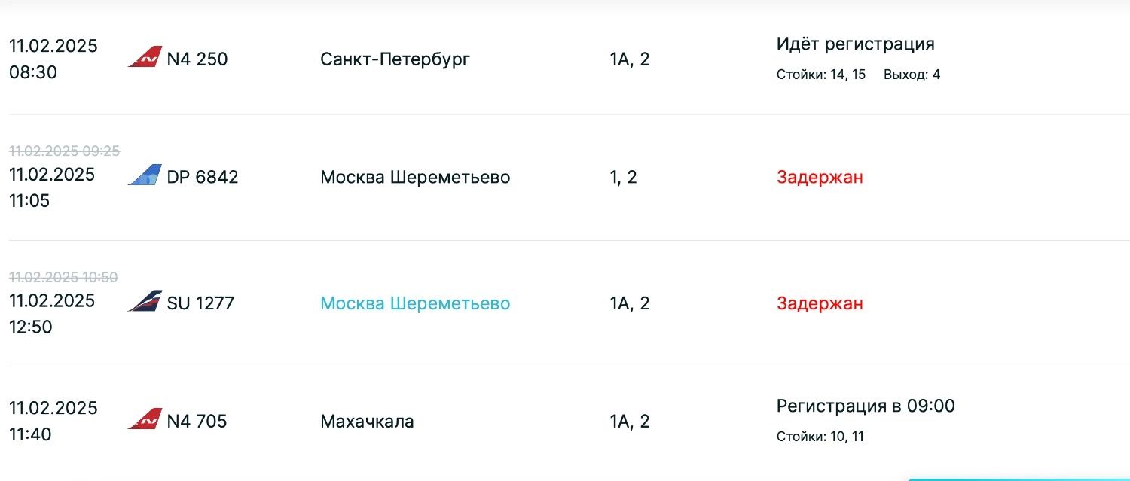Select flight number N4 250
The width and height of the screenshot is (1130, 481).
(x=197, y=59)
